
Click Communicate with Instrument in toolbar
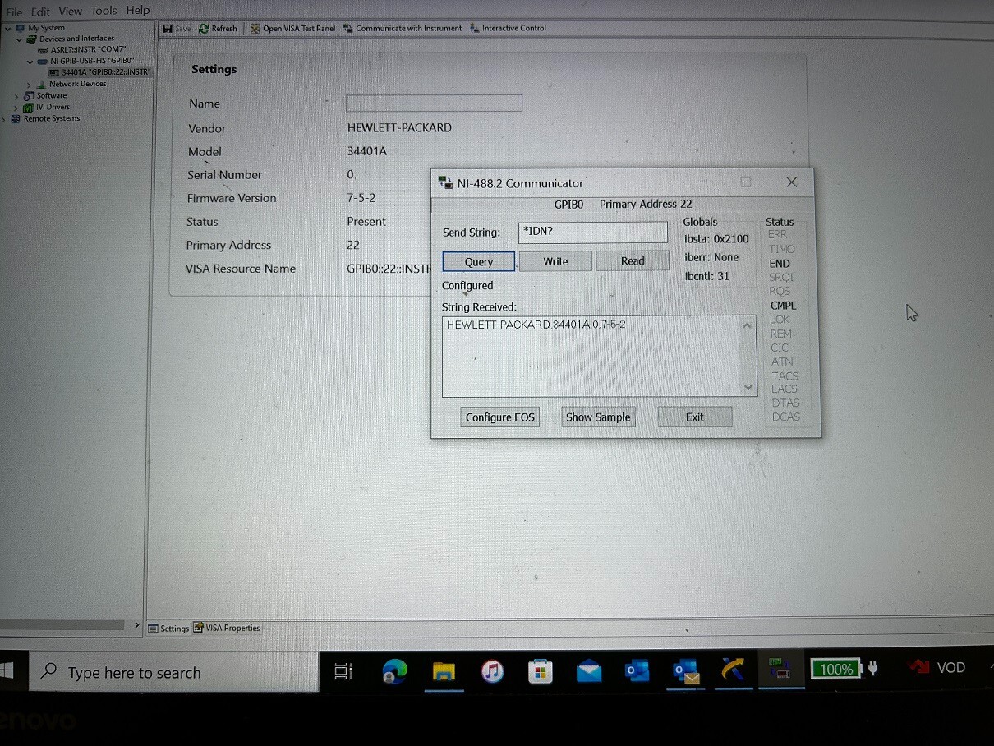403,29
